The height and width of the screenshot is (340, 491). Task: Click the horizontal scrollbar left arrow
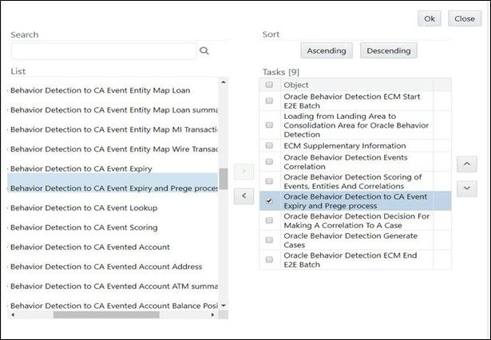pyautogui.click(x=13, y=314)
